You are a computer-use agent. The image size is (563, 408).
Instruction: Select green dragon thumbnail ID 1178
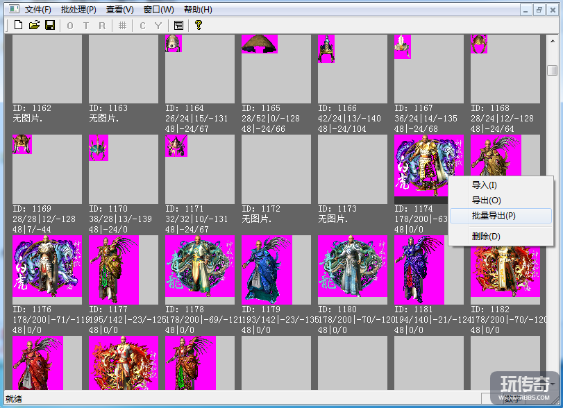(x=200, y=270)
